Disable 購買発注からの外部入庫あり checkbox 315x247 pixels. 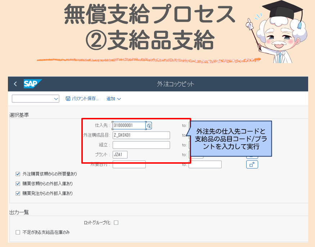[18, 193]
